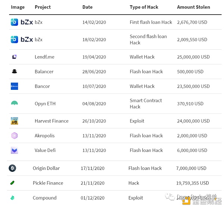
Task: Click the Project column header
Action: pyautogui.click(x=43, y=7)
